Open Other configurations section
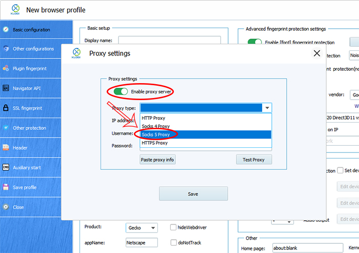 tap(31, 49)
